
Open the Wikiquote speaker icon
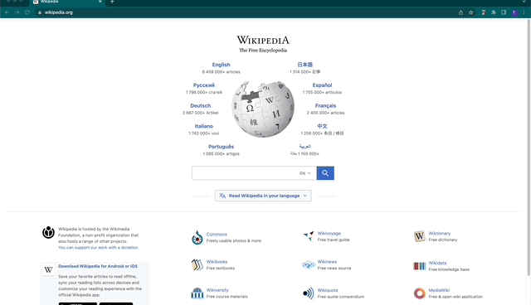(308, 293)
